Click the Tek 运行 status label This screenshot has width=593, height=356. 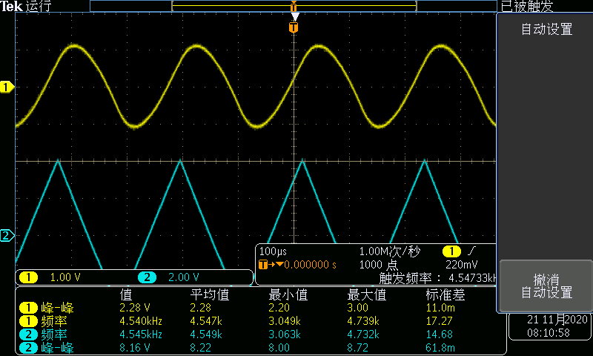click(25, 6)
